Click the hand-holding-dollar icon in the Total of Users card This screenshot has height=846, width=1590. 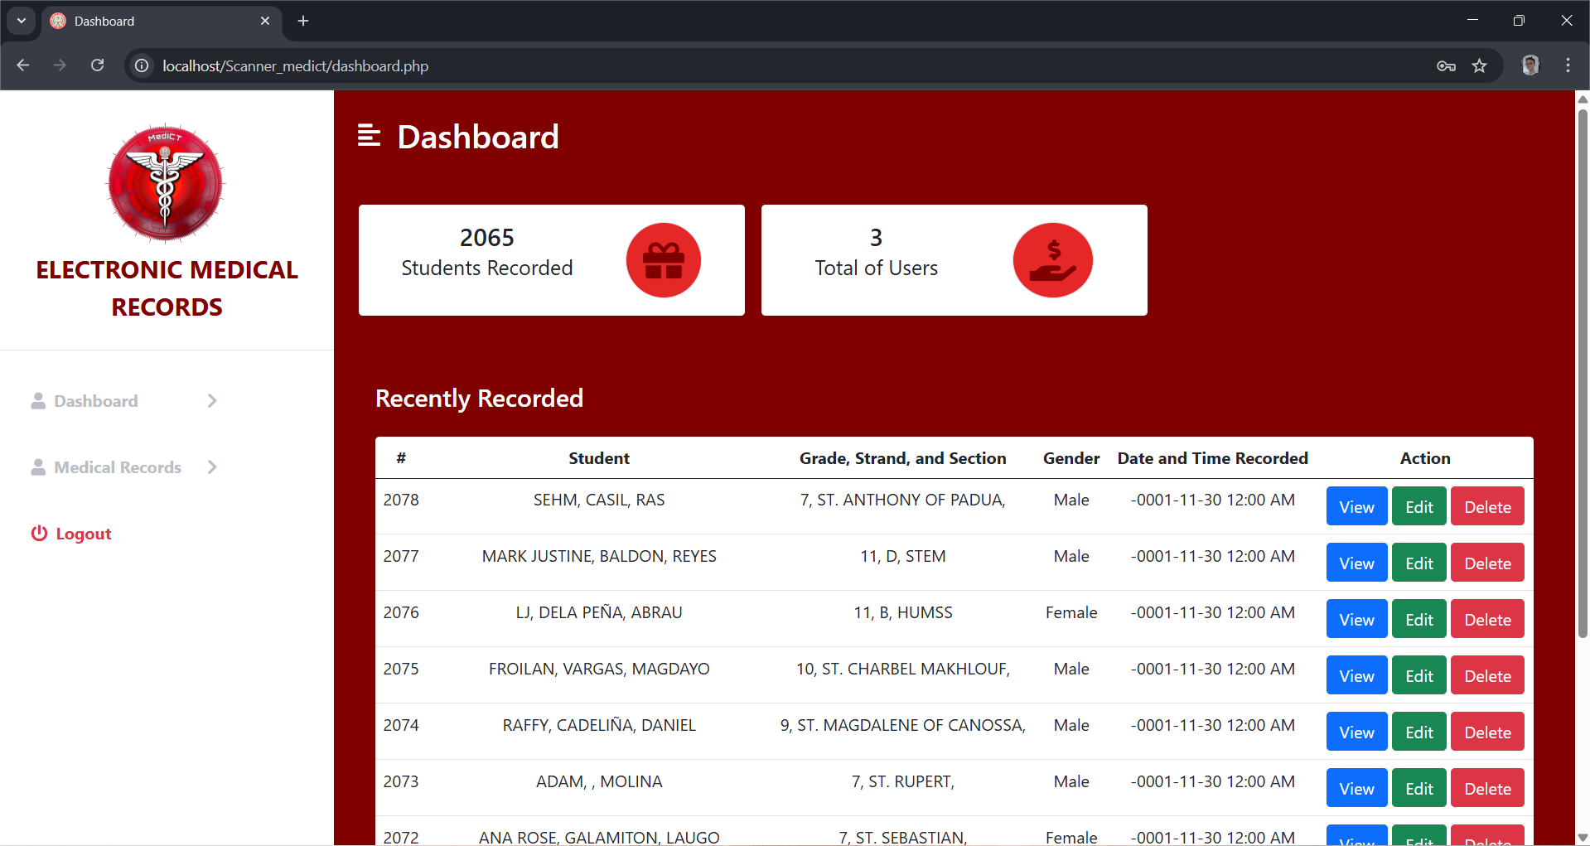(1052, 260)
